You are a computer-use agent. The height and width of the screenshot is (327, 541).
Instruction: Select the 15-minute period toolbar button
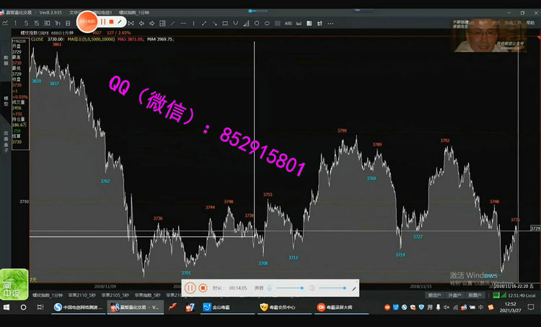click(36, 23)
